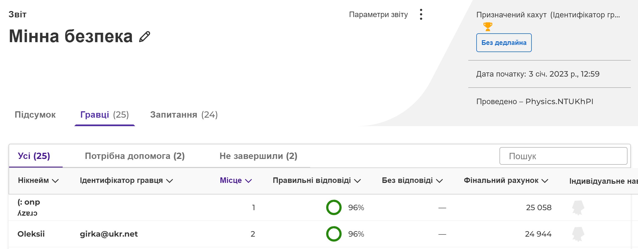Image resolution: width=638 pixels, height=249 pixels.
Task: Sort by Без відповіді column
Action: [412, 180]
